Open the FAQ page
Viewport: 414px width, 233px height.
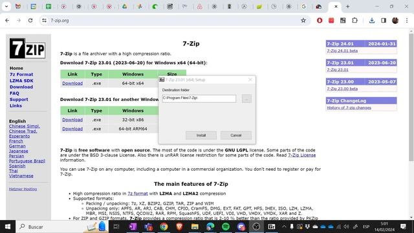coord(14,93)
